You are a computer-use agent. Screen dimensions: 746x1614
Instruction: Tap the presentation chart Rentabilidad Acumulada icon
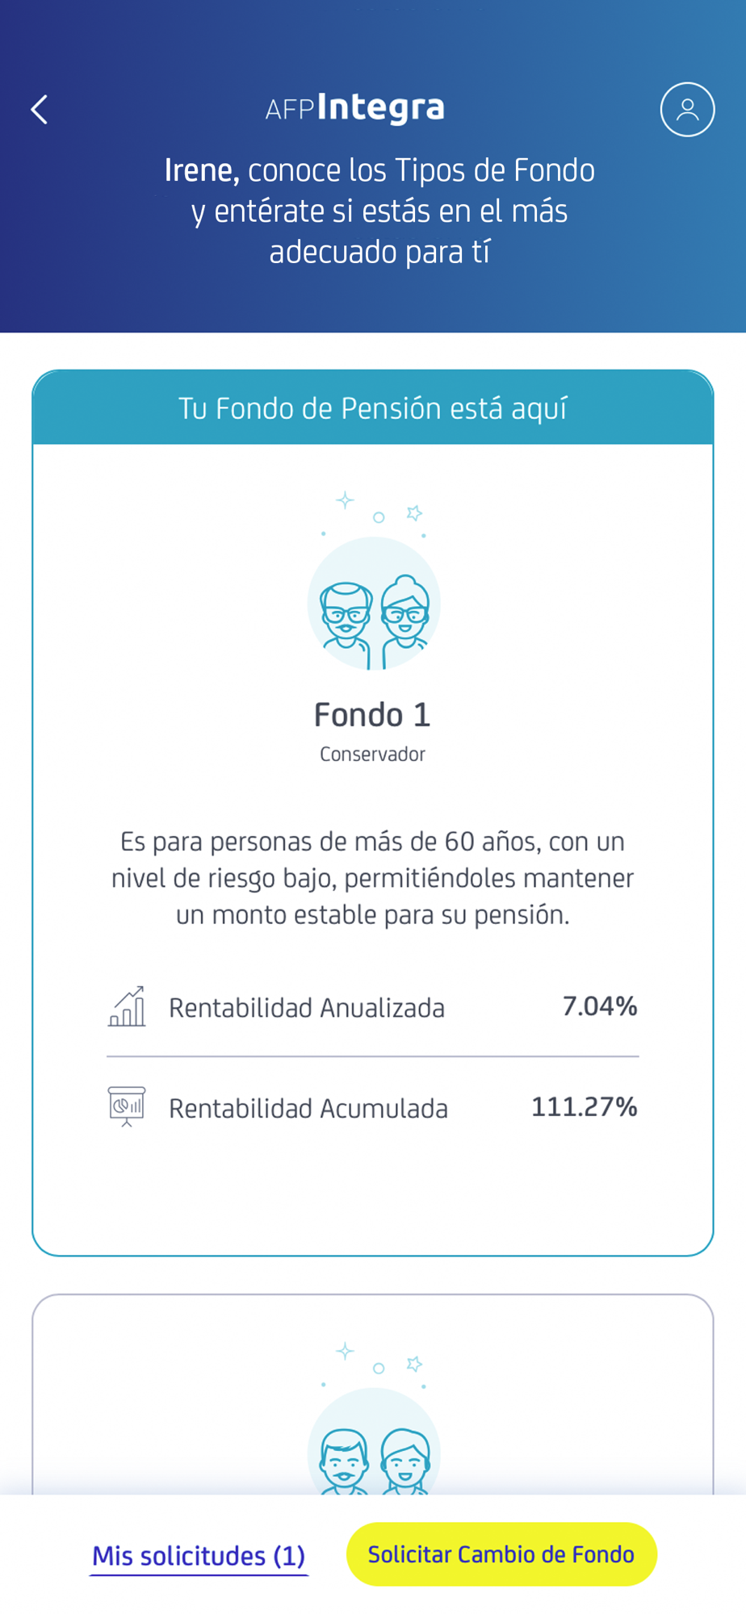click(127, 1106)
